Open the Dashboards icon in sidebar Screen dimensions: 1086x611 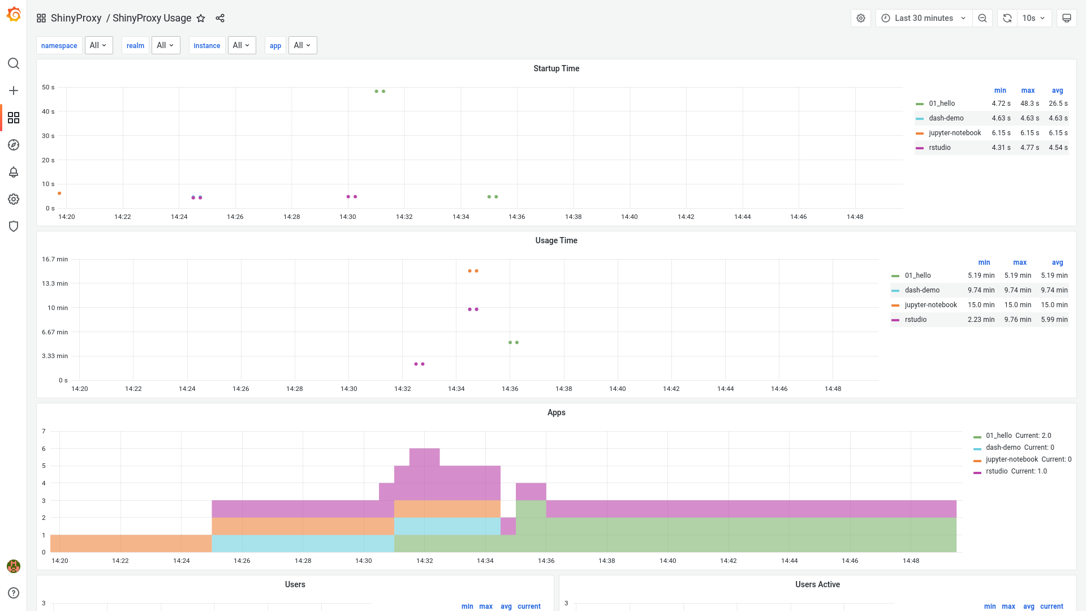click(x=14, y=118)
